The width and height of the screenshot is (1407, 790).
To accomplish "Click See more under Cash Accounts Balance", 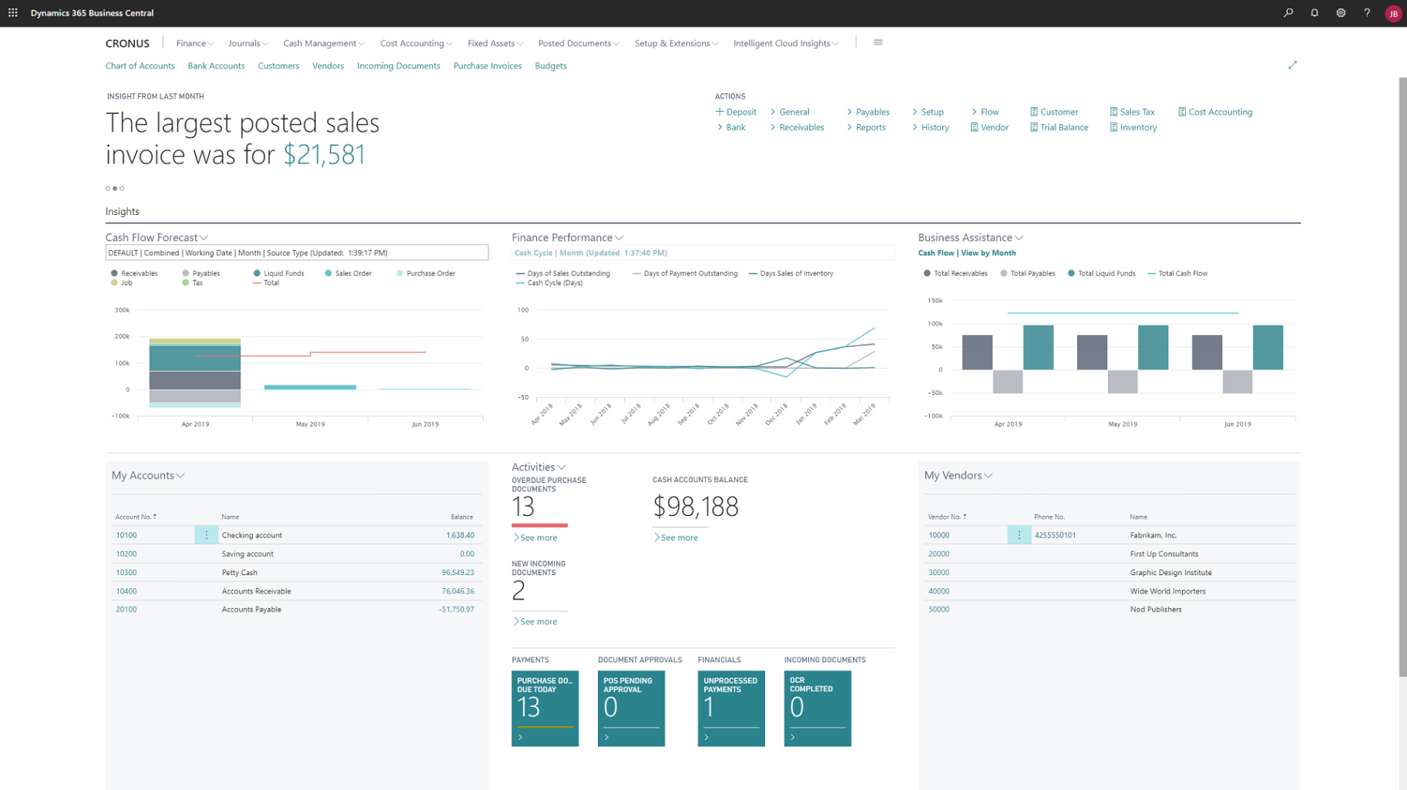I will 676,537.
